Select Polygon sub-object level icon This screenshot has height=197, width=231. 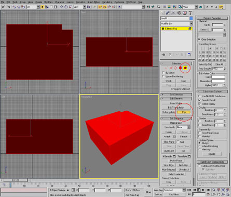pos(180,68)
